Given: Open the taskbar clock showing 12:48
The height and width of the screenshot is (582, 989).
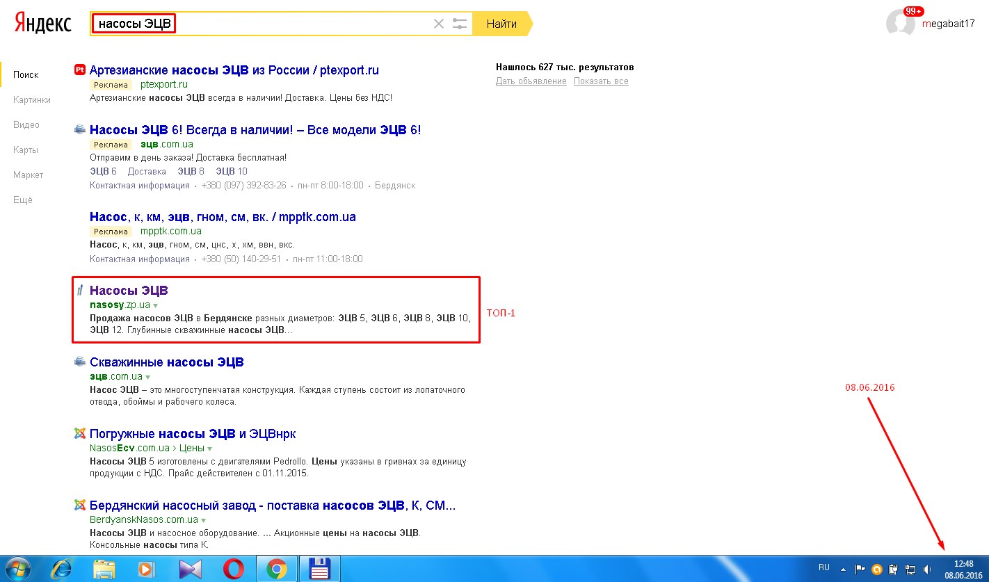Looking at the screenshot, I should point(963,569).
